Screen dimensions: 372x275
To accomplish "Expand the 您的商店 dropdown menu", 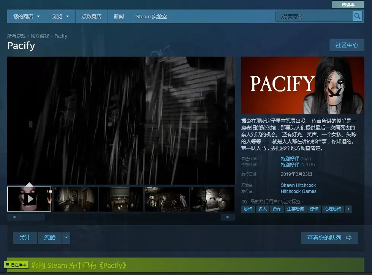I will point(27,16).
